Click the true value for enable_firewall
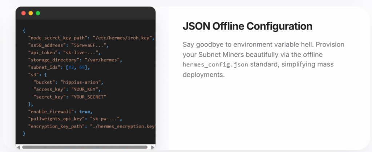372x152 pixels. pyautogui.click(x=85, y=112)
